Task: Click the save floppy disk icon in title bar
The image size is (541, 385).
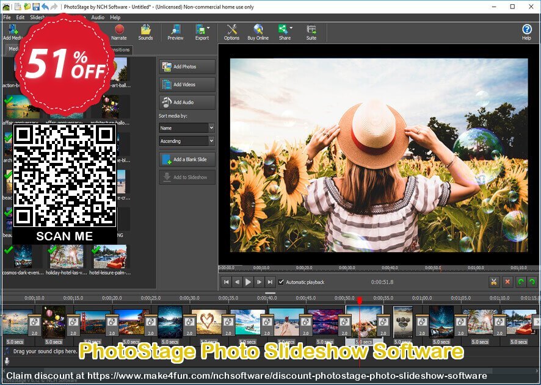Action: (x=36, y=7)
